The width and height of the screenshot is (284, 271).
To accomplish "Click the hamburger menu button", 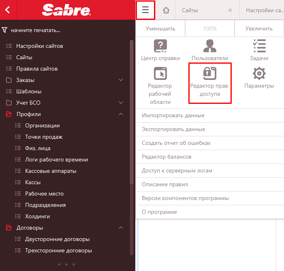I will [145, 10].
